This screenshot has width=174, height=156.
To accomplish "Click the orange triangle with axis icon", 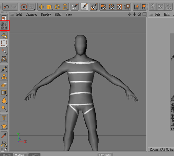I will point(137,7).
